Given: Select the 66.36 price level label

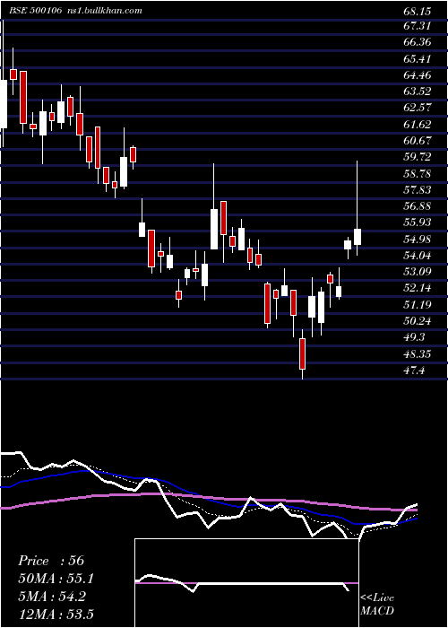Looking at the screenshot, I should [418, 42].
